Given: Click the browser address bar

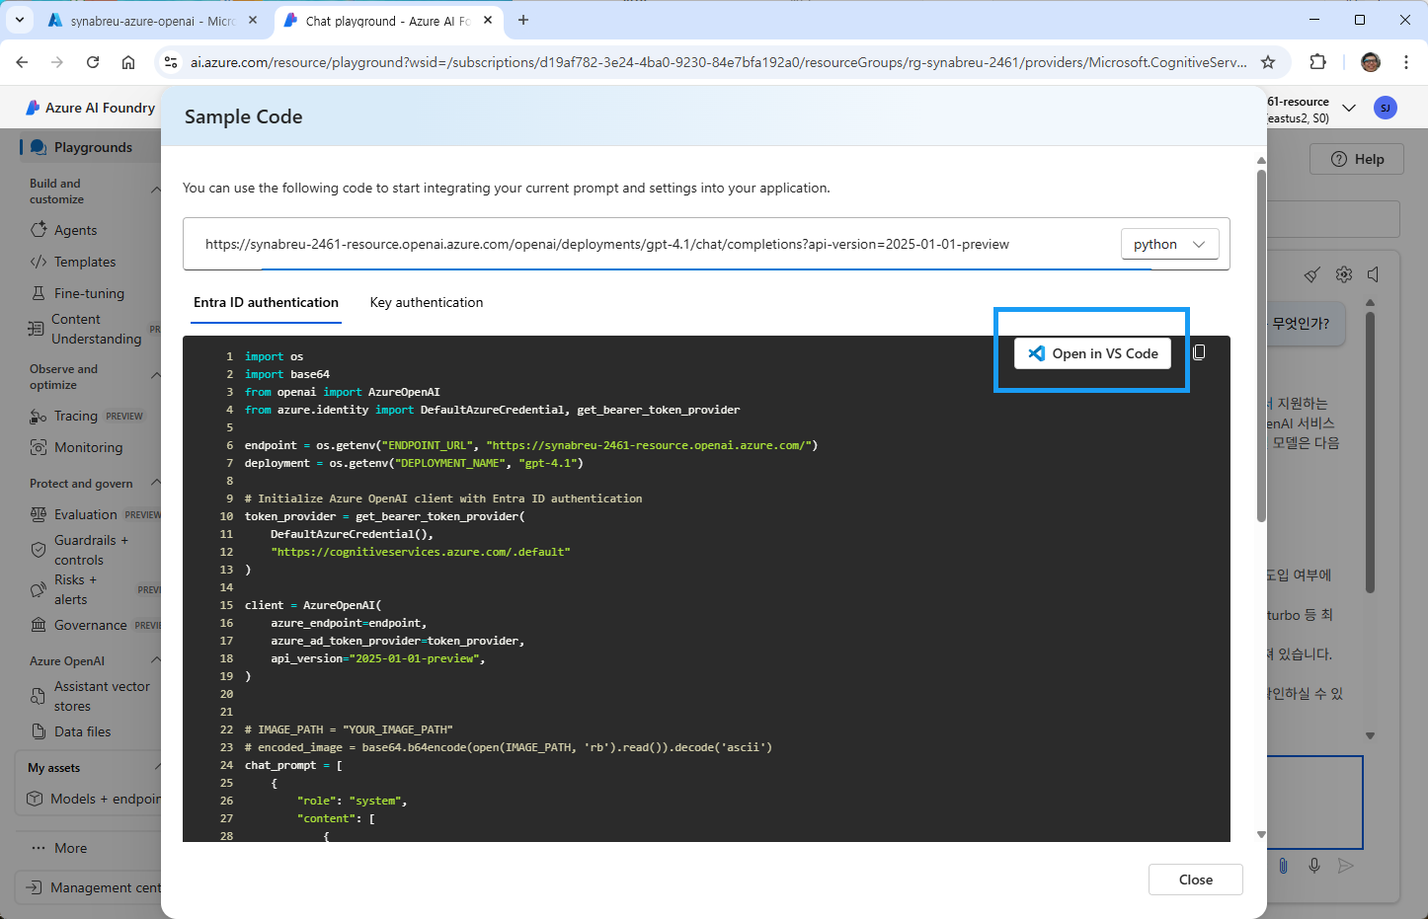Looking at the screenshot, I should click(x=718, y=62).
